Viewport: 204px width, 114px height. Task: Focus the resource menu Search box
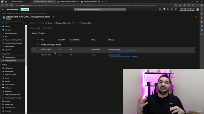coord(13,23)
